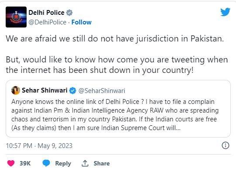This screenshot has height=172, width=236.
Task: Follow the Delhi Police account
Action: pos(82,22)
